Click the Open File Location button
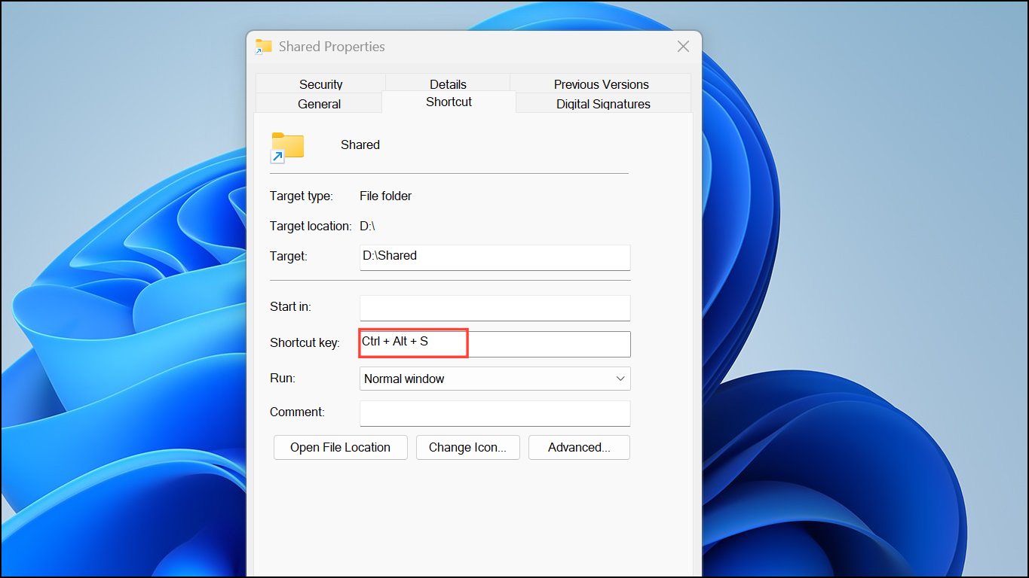Screen dimensions: 1029x578 tap(340, 447)
